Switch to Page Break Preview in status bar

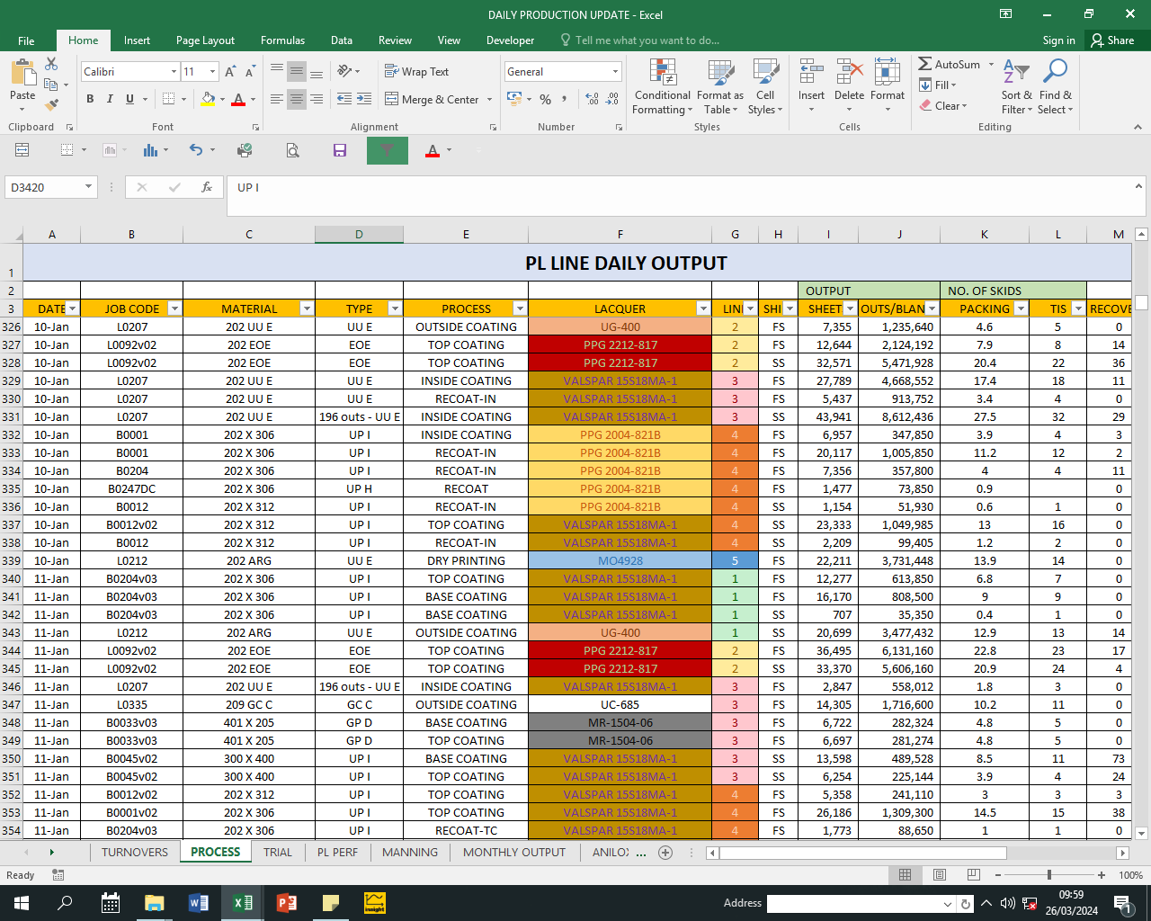974,875
